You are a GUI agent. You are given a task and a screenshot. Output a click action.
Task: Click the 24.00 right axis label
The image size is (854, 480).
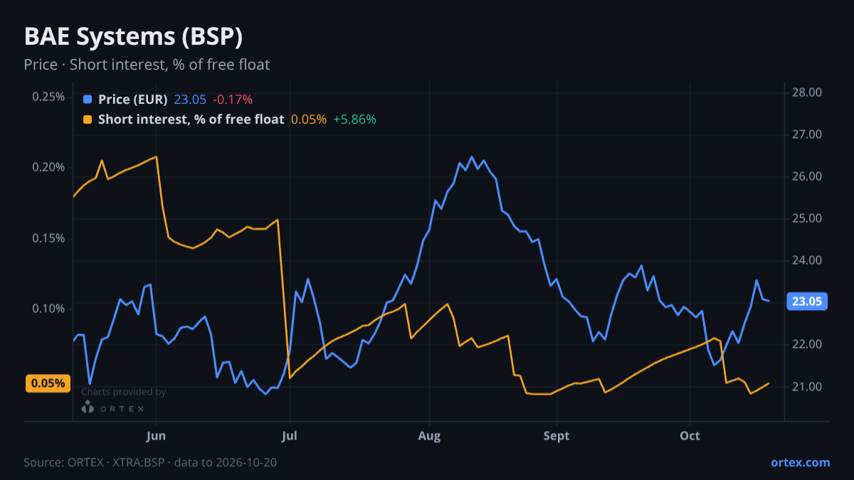coord(807,260)
